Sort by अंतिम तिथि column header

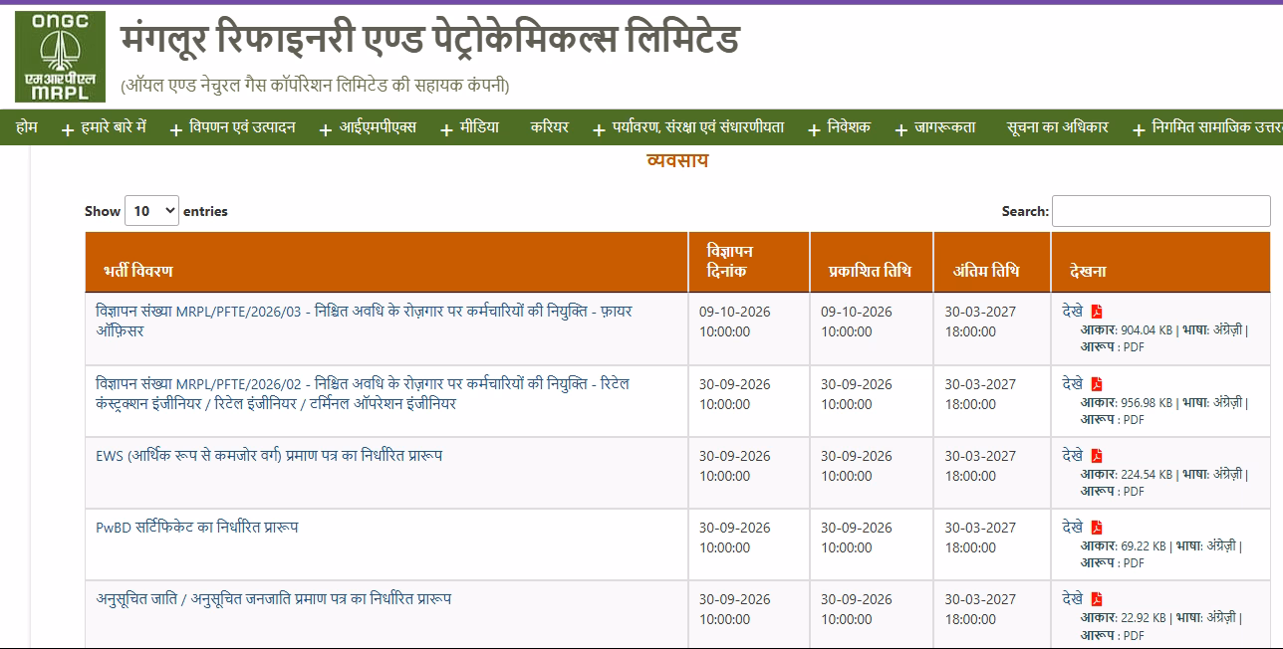point(991,262)
